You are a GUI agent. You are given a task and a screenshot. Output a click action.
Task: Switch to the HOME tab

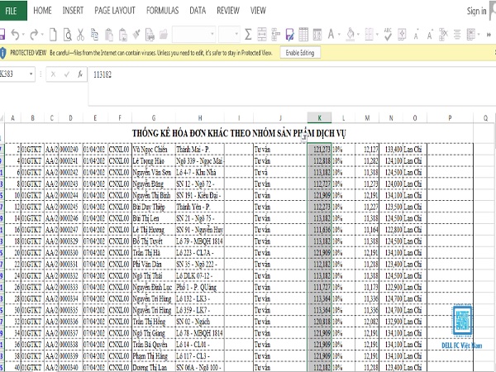click(42, 11)
